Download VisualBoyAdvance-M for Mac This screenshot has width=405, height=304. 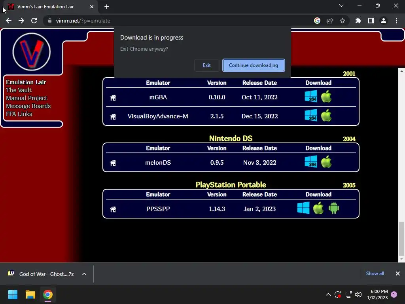326,115
